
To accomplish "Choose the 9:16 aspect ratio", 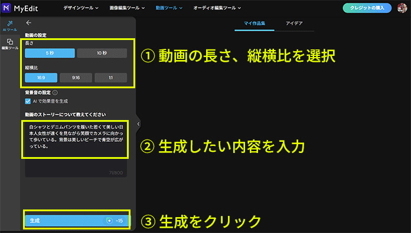I will click(76, 78).
